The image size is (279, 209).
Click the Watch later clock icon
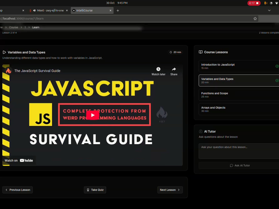158,69
